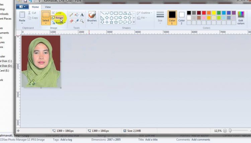
Task: Expand the Brushes dropdown arrow
Action: tap(92, 23)
